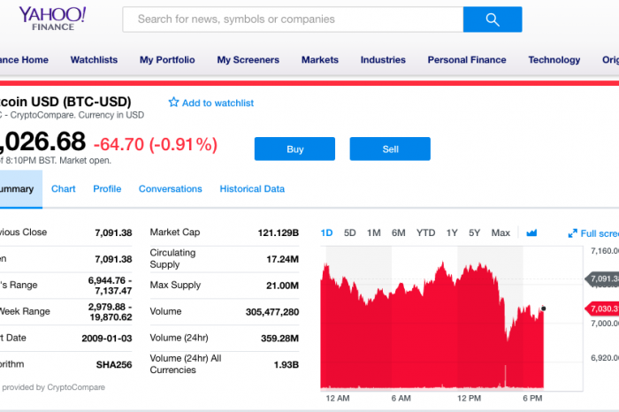Click the Volume value 305,477,280

click(x=272, y=312)
